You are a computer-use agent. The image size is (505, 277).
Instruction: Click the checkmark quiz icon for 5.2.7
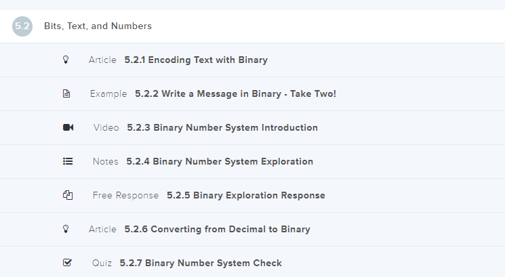point(67,263)
